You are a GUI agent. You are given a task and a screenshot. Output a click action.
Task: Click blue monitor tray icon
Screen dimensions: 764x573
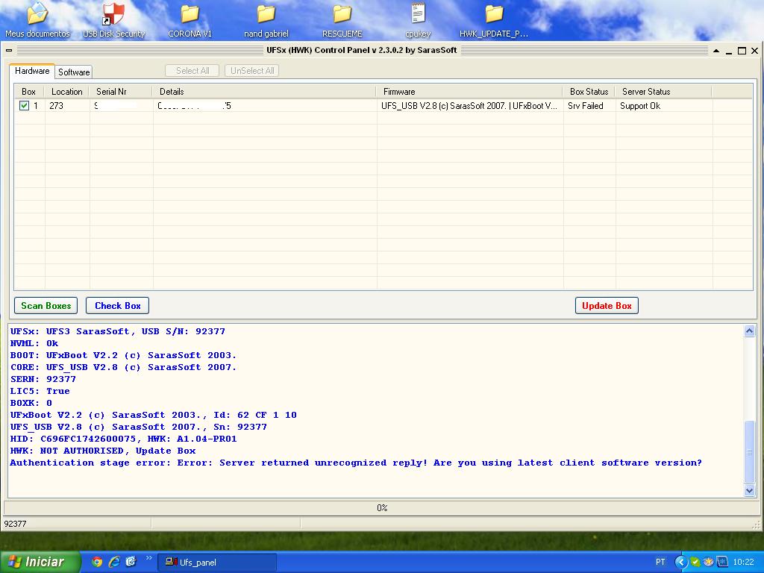[x=722, y=563]
